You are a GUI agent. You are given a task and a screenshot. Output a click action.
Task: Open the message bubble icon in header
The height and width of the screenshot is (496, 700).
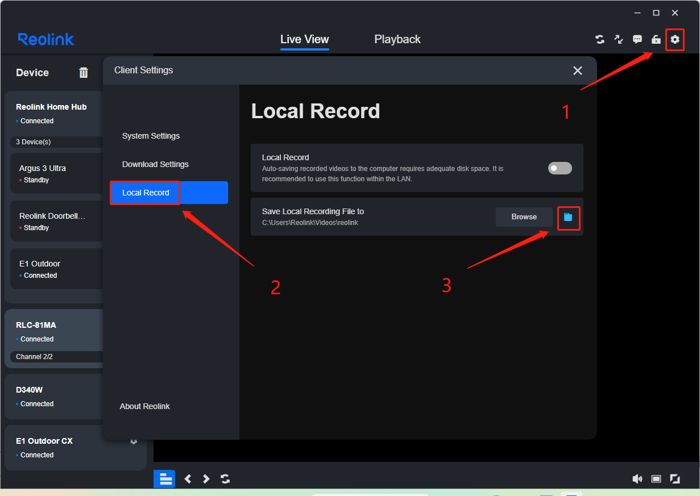coord(637,39)
